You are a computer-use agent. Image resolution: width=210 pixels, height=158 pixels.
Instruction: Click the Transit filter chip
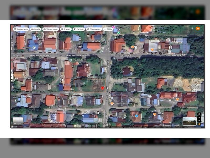pos(66,29)
